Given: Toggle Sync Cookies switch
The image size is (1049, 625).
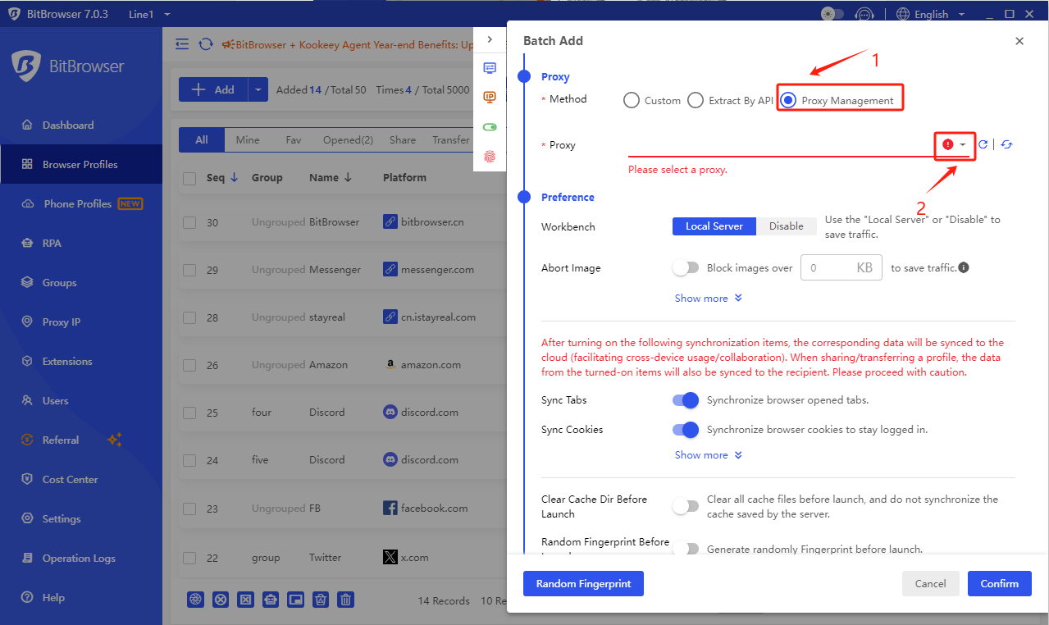Looking at the screenshot, I should pos(686,430).
